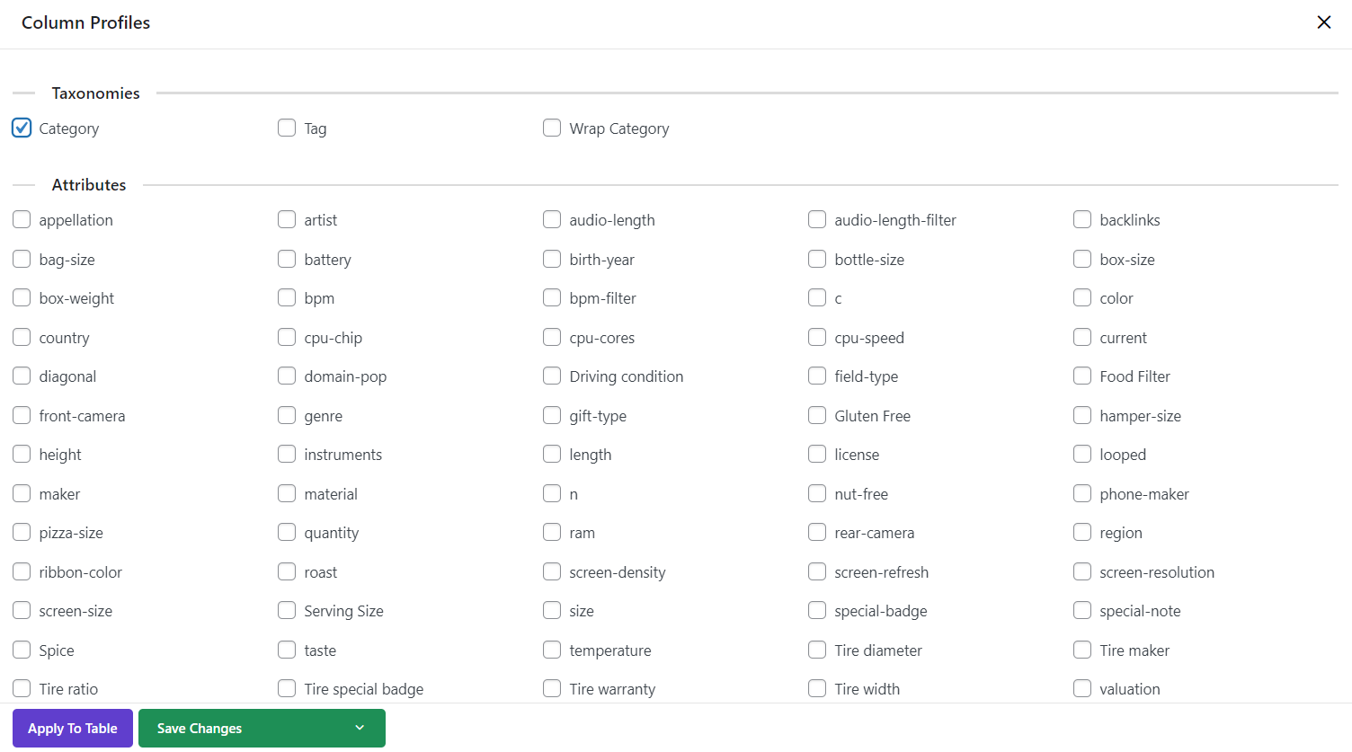Check the Food Filter checkbox
This screenshot has width=1352, height=752.
pos(1082,376)
